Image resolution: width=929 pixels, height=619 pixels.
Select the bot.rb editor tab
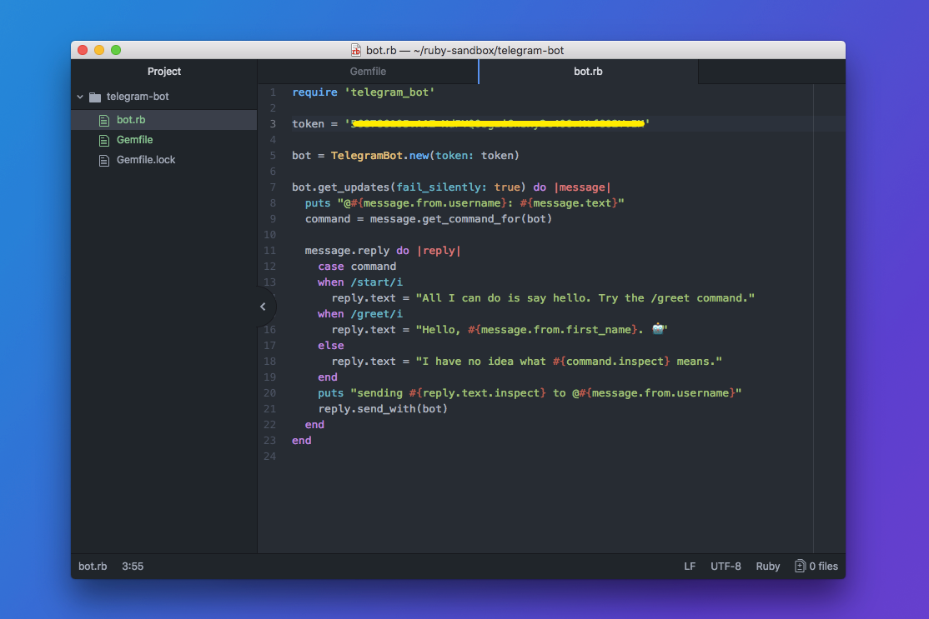click(x=588, y=72)
